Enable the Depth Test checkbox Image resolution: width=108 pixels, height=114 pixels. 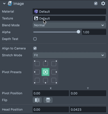(35, 39)
